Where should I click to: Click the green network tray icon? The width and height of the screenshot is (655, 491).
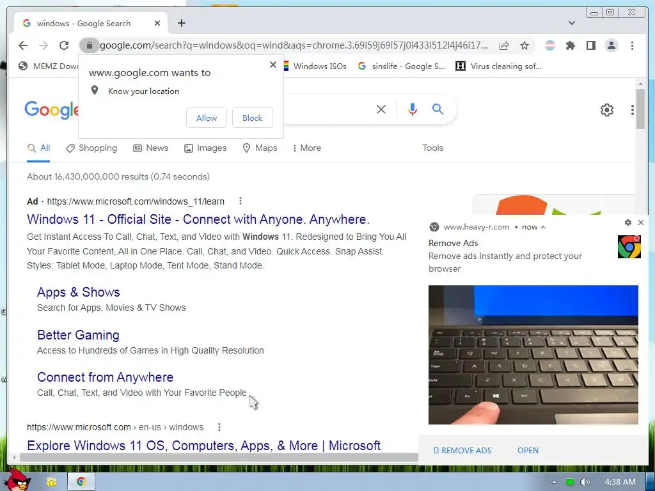tap(570, 482)
